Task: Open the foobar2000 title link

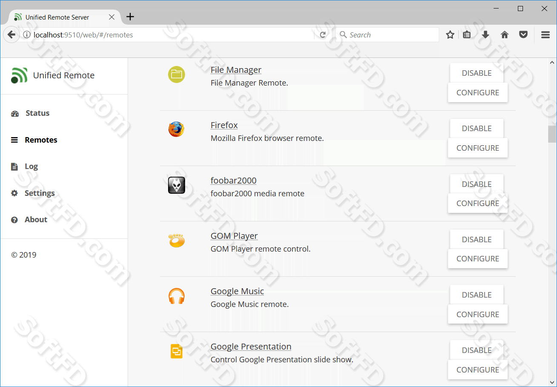Action: (x=233, y=181)
